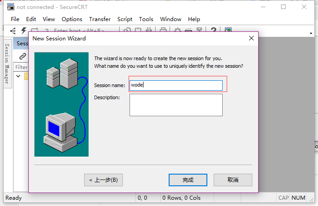Viewport: 318px width, 206px height.
Task: Click the Quick Connect lightning icon
Action: click(24, 30)
